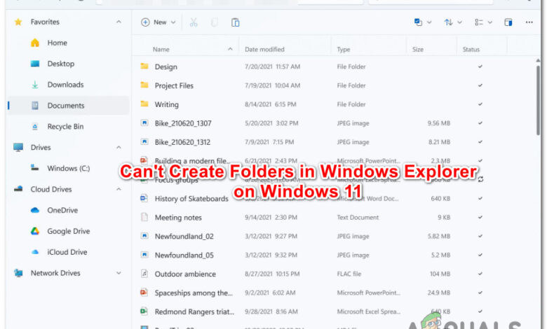Click the Favorites star icon
The height and width of the screenshot is (329, 547).
(18, 22)
